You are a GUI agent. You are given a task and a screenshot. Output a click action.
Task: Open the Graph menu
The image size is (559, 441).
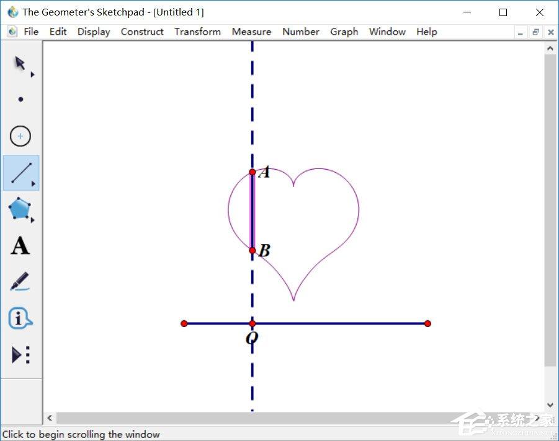pyautogui.click(x=344, y=32)
